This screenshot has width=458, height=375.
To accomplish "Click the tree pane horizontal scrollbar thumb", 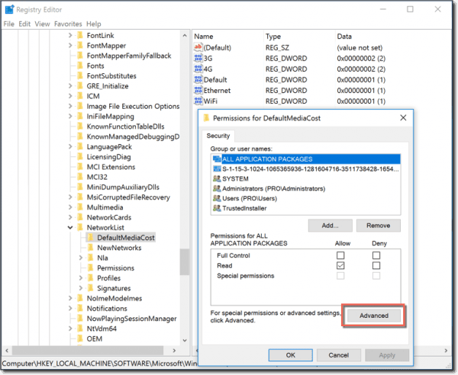I will pyautogui.click(x=88, y=350).
